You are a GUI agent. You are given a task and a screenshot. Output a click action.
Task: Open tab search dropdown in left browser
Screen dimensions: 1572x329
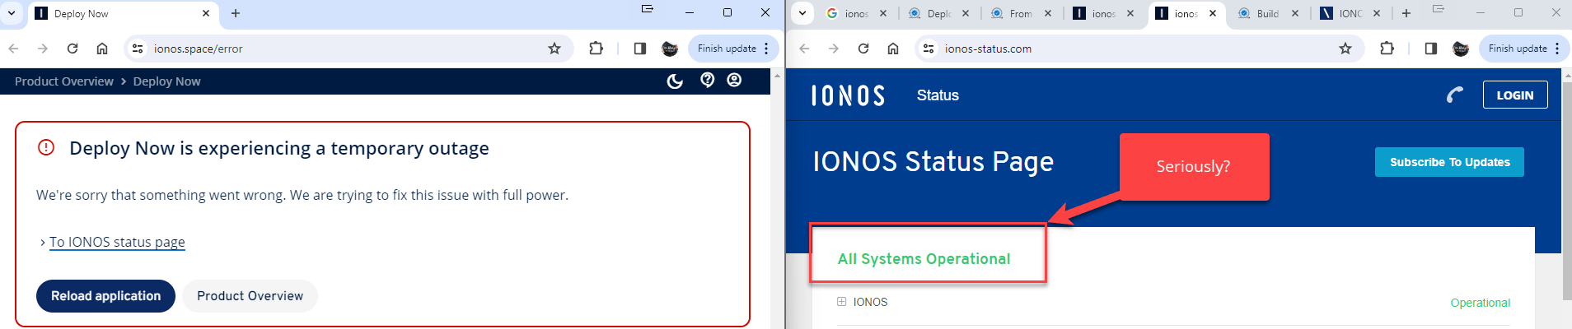12,13
